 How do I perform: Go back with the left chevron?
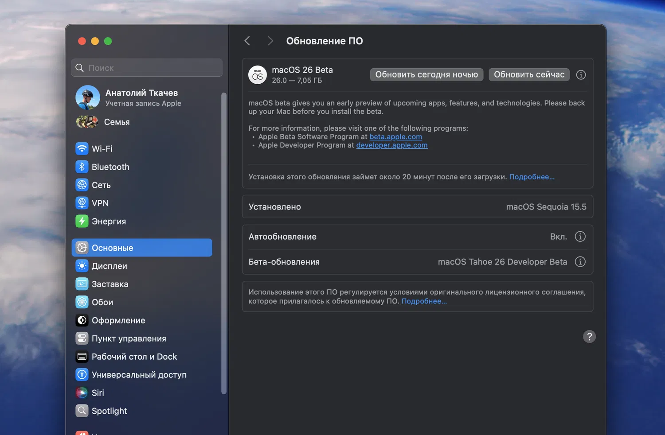click(x=247, y=41)
